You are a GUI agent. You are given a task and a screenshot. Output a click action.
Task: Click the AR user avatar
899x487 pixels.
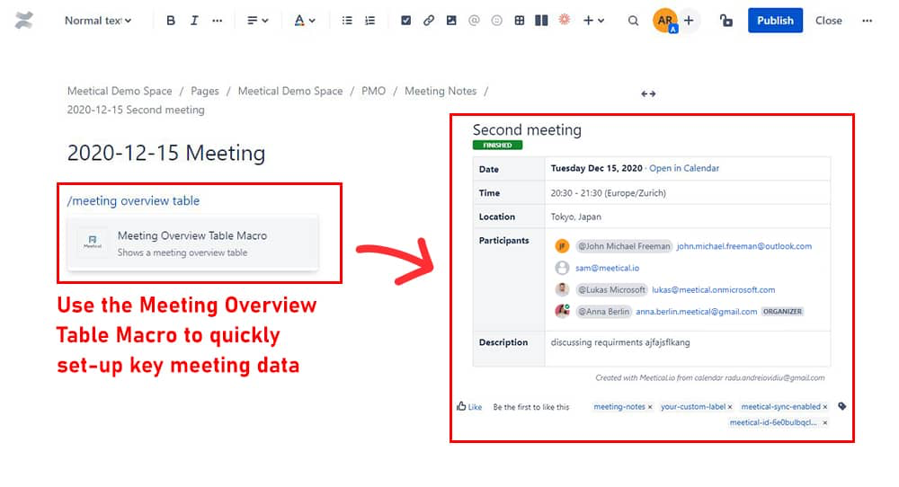(665, 21)
